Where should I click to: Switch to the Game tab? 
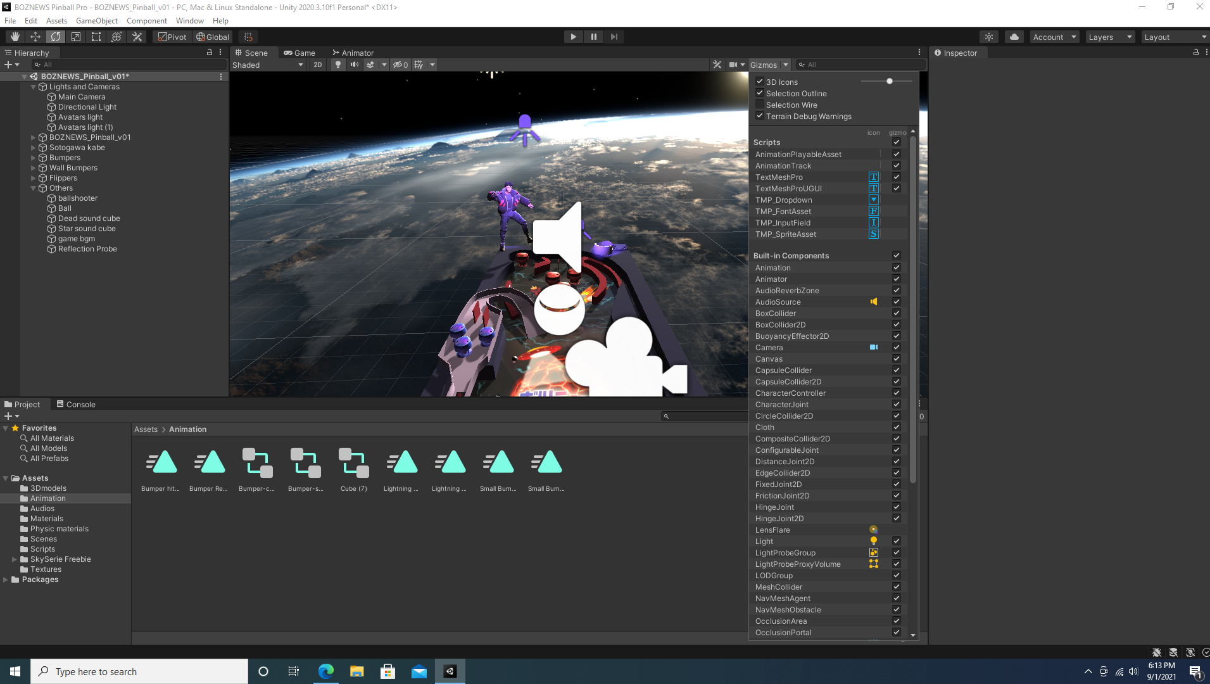pyautogui.click(x=299, y=53)
